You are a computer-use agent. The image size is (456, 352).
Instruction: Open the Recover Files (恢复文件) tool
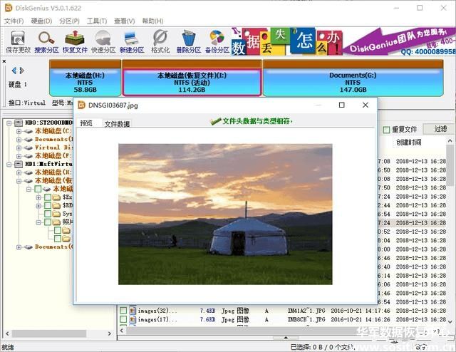pyautogui.click(x=75, y=41)
